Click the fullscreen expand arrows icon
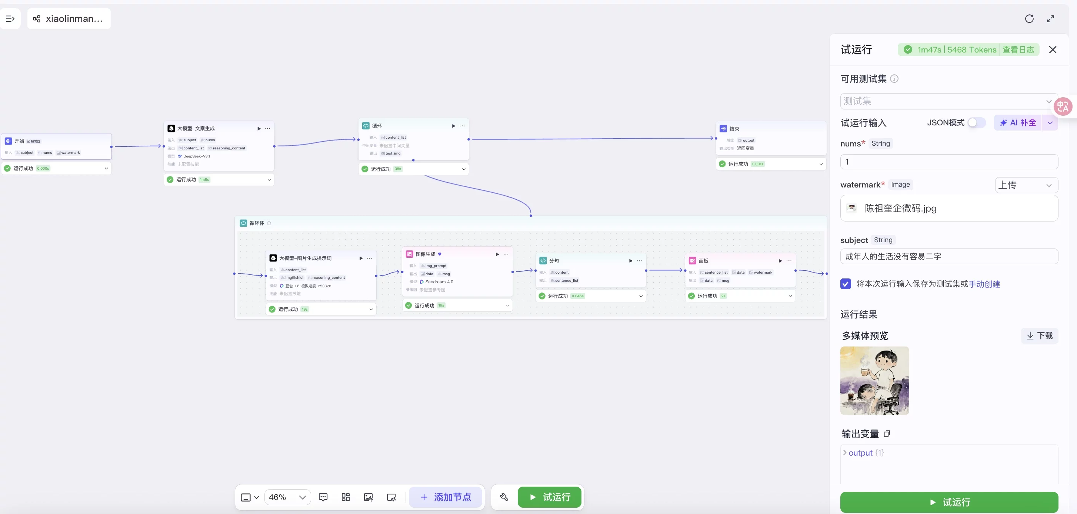Screen dimensions: 1077x514 [x=1051, y=19]
